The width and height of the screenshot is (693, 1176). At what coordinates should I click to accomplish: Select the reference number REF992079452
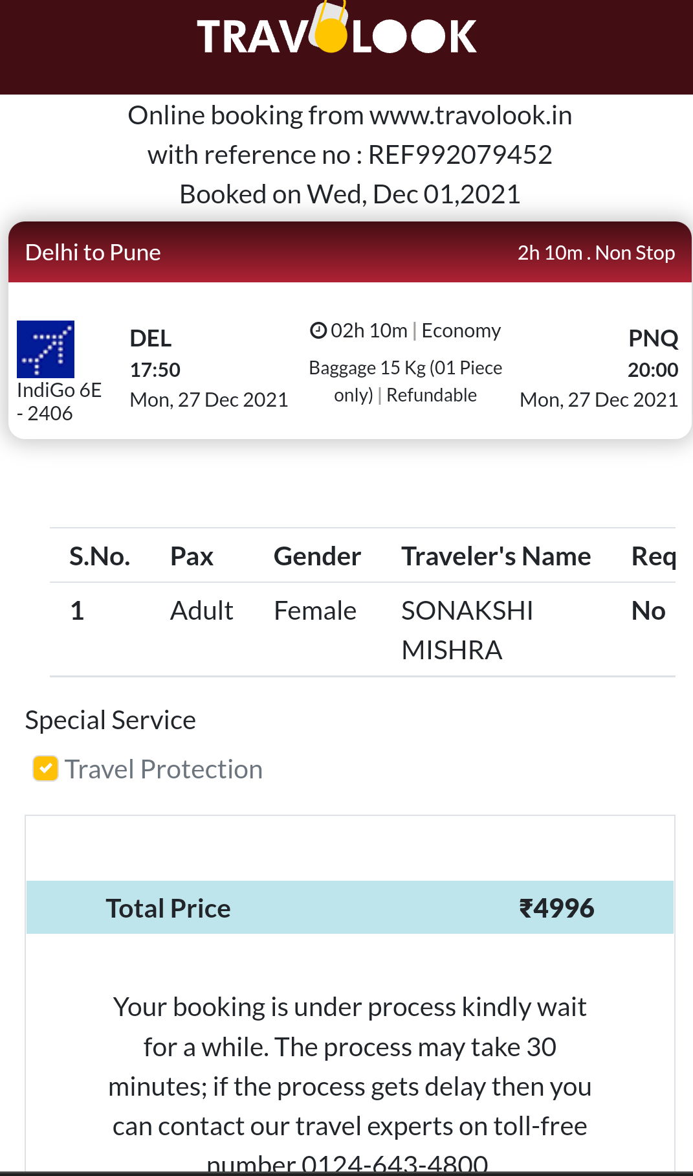click(459, 155)
